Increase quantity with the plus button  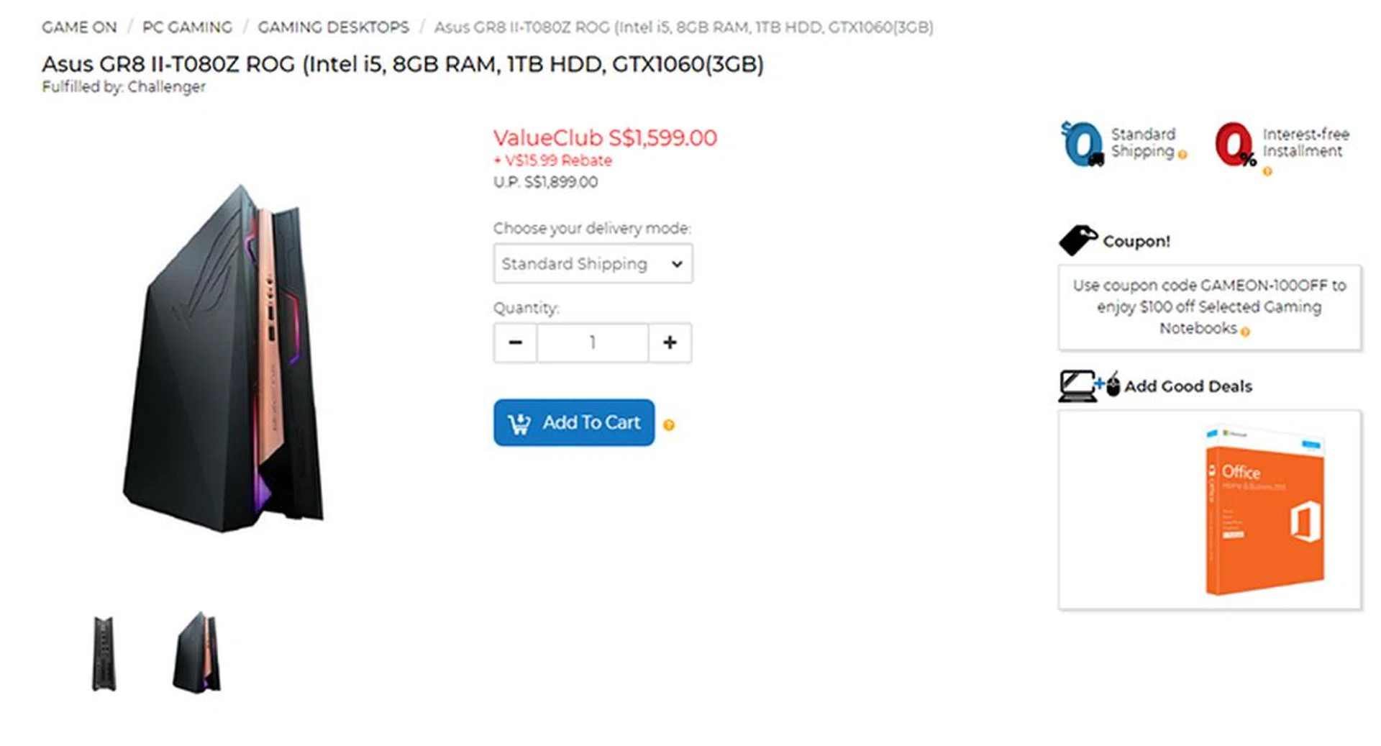click(x=670, y=342)
